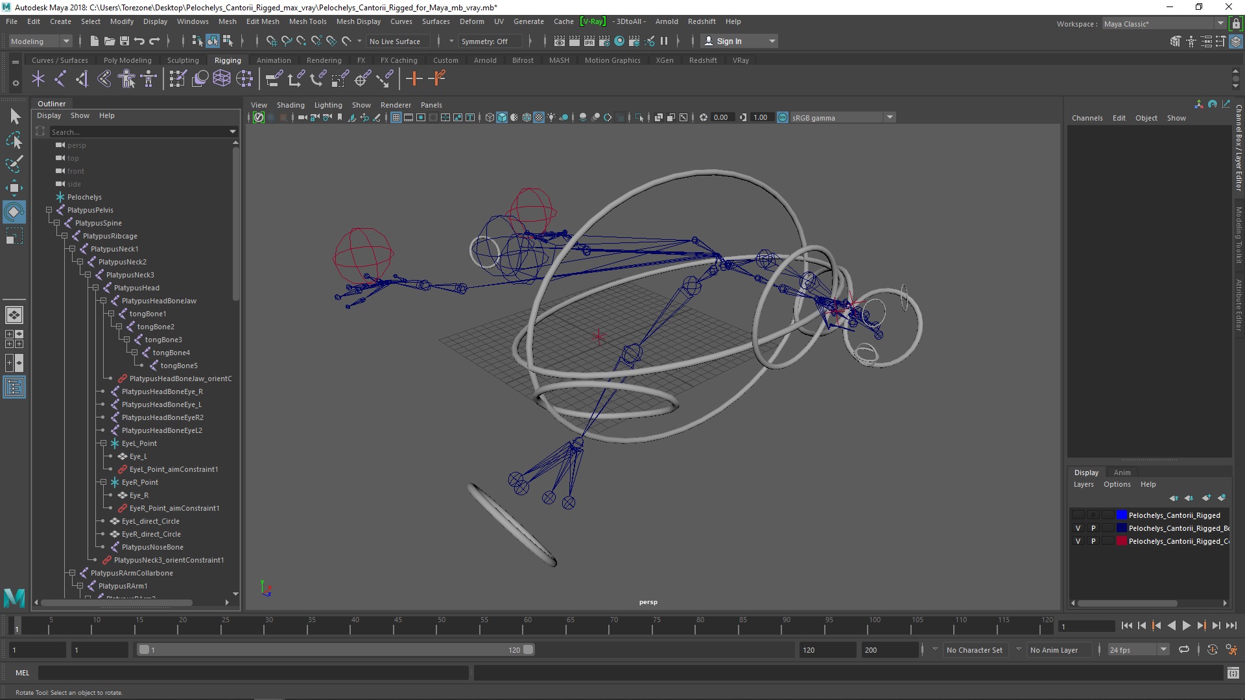
Task: Toggle V for the dark blue bones layer
Action: [1078, 528]
